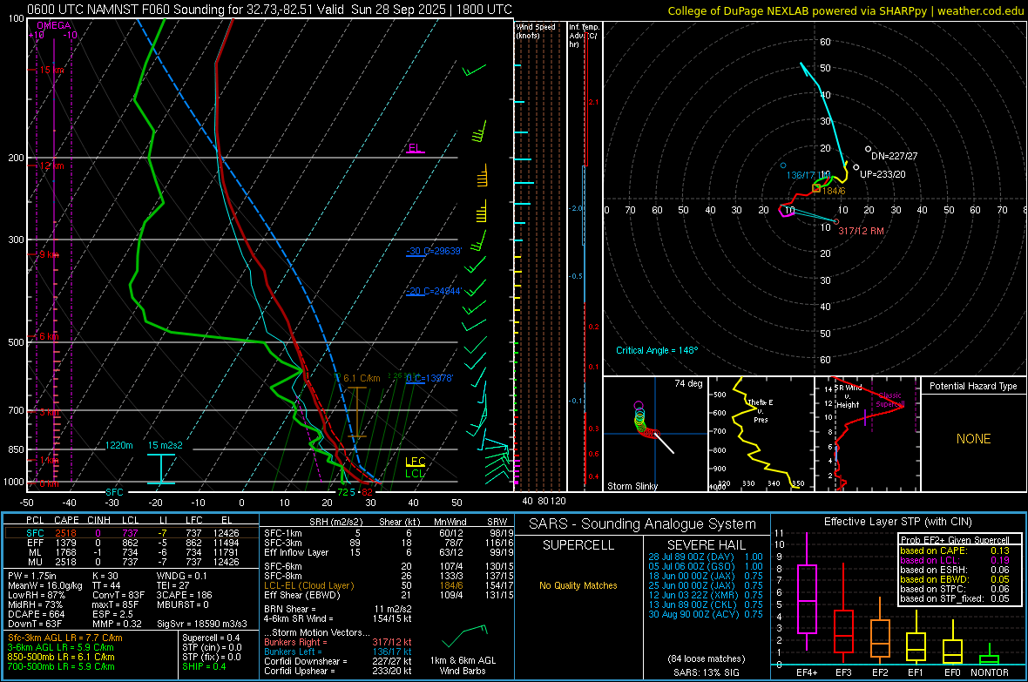The height and width of the screenshot is (682, 1028).
Task: Select the EFF parcel row
Action: tap(132, 543)
